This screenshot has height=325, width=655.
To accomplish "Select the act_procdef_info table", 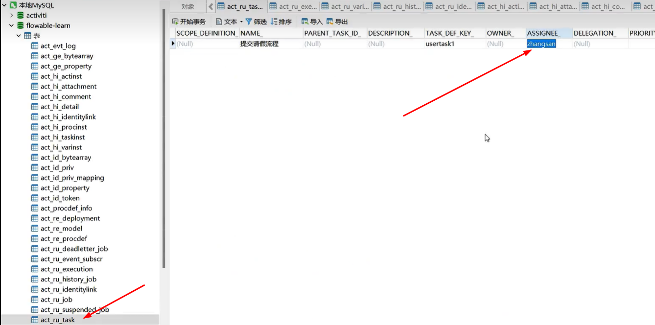I will click(x=67, y=208).
